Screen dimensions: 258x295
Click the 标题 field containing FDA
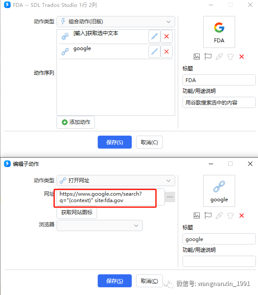[x=219, y=80]
